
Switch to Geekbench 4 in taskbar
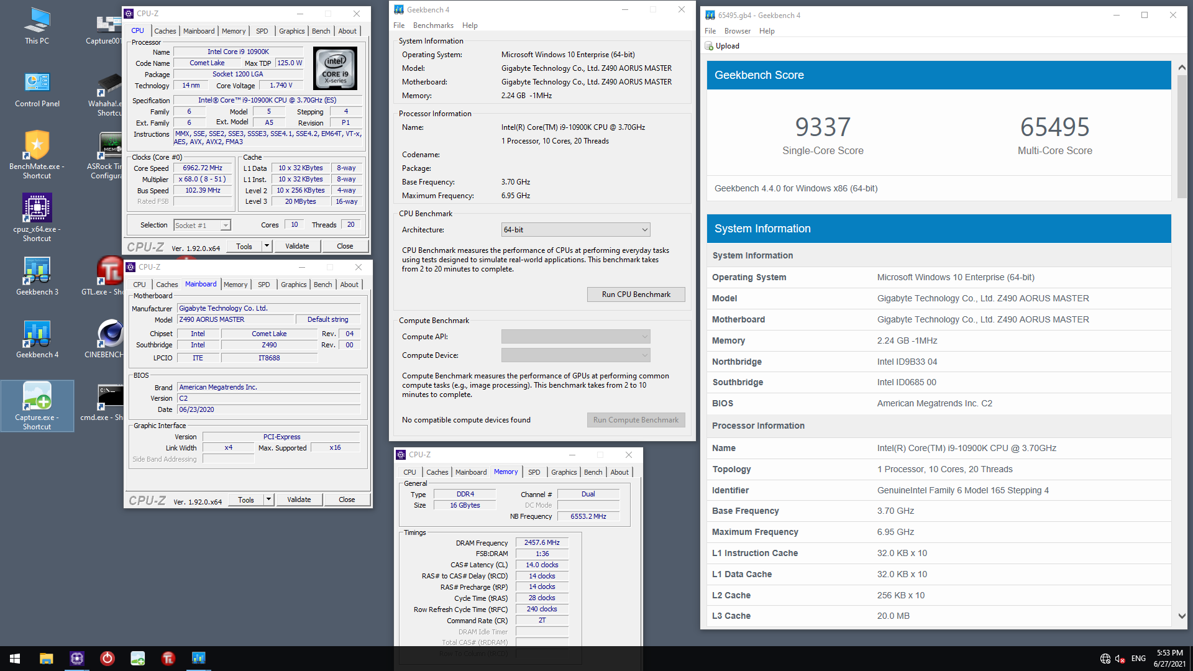tap(198, 659)
